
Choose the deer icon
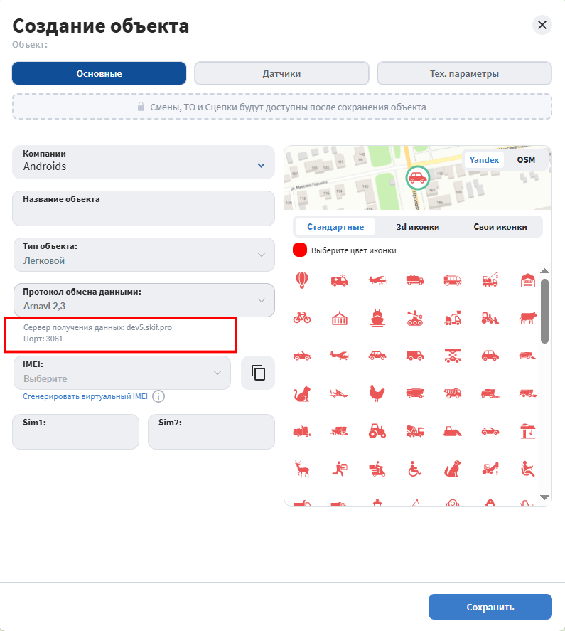tap(301, 468)
